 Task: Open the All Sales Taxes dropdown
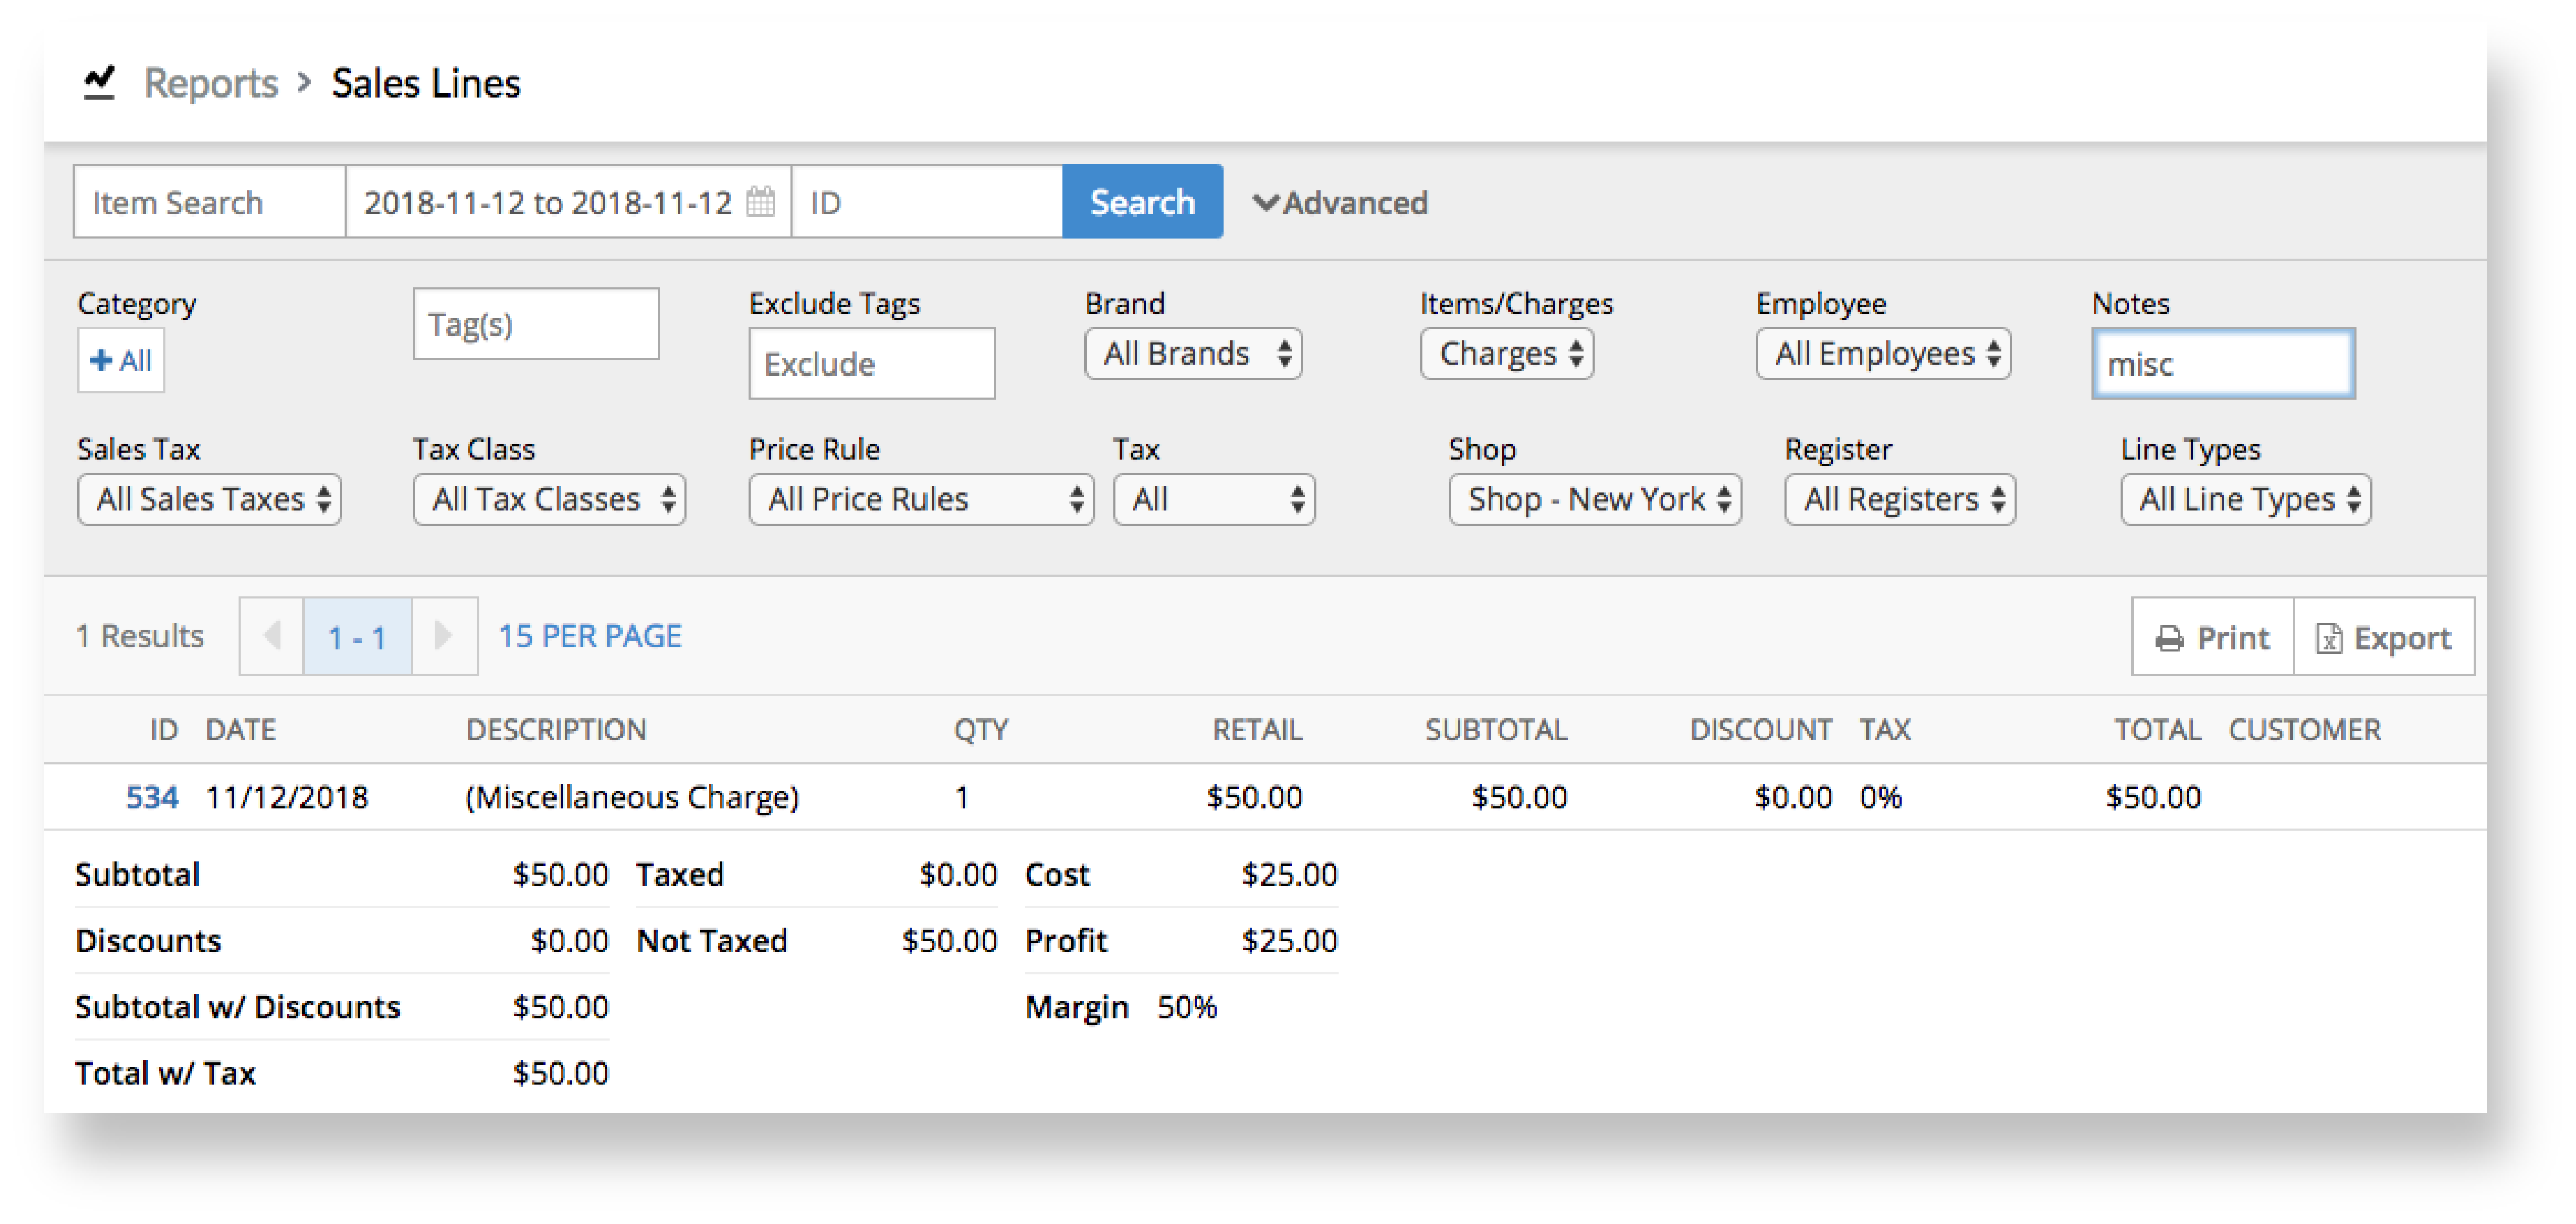209,499
